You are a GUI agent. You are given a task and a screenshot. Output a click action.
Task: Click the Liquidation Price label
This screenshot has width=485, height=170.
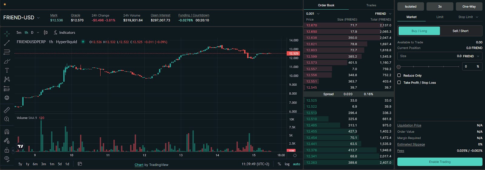tap(409, 125)
